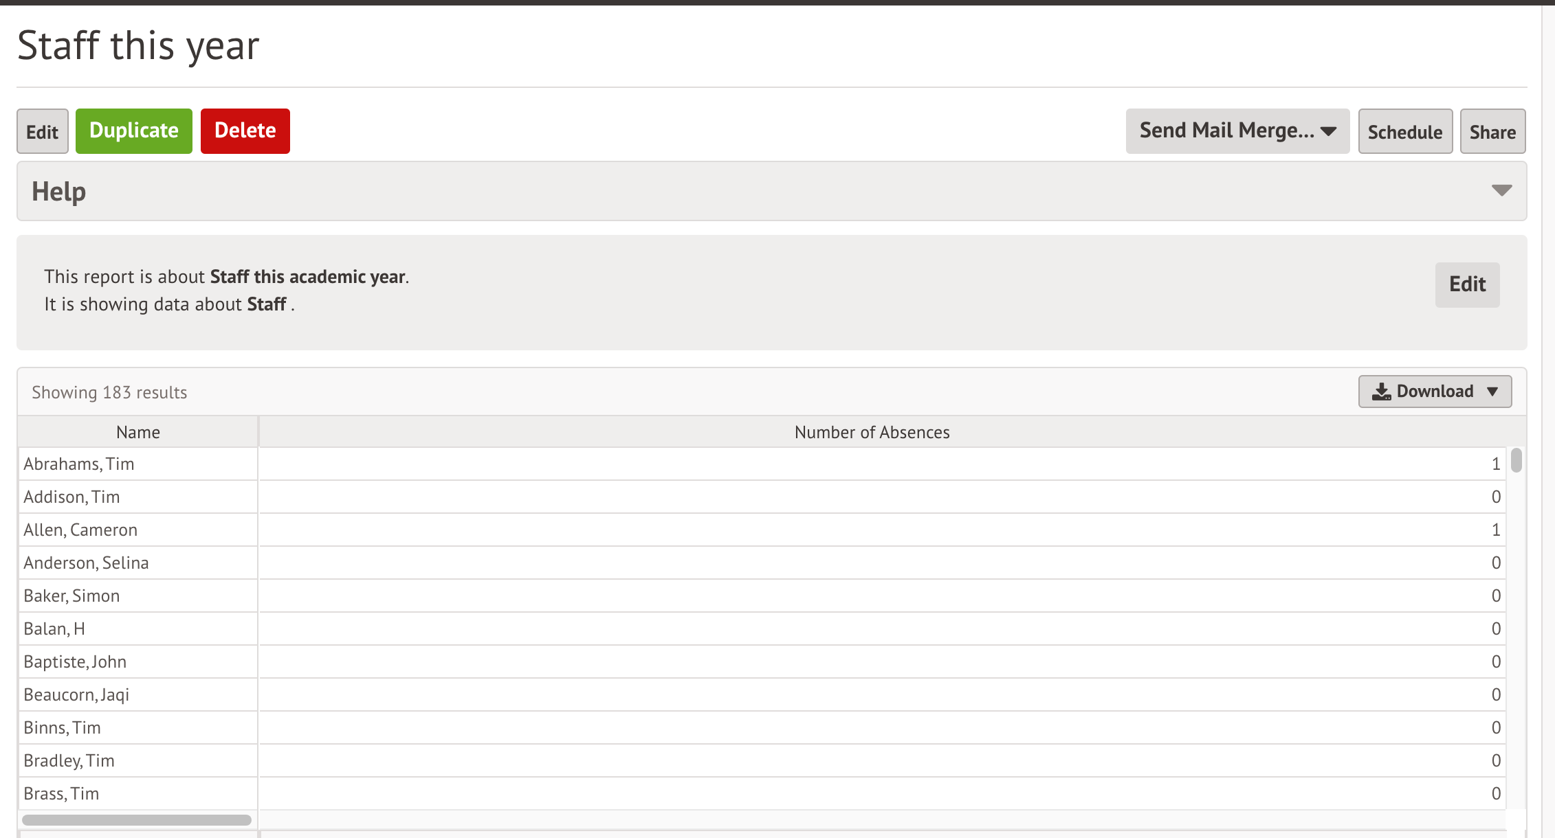Edit the report description box
This screenshot has width=1555, height=838.
coord(1467,284)
